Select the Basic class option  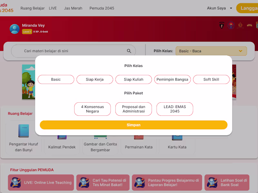pyautogui.click(x=56, y=79)
